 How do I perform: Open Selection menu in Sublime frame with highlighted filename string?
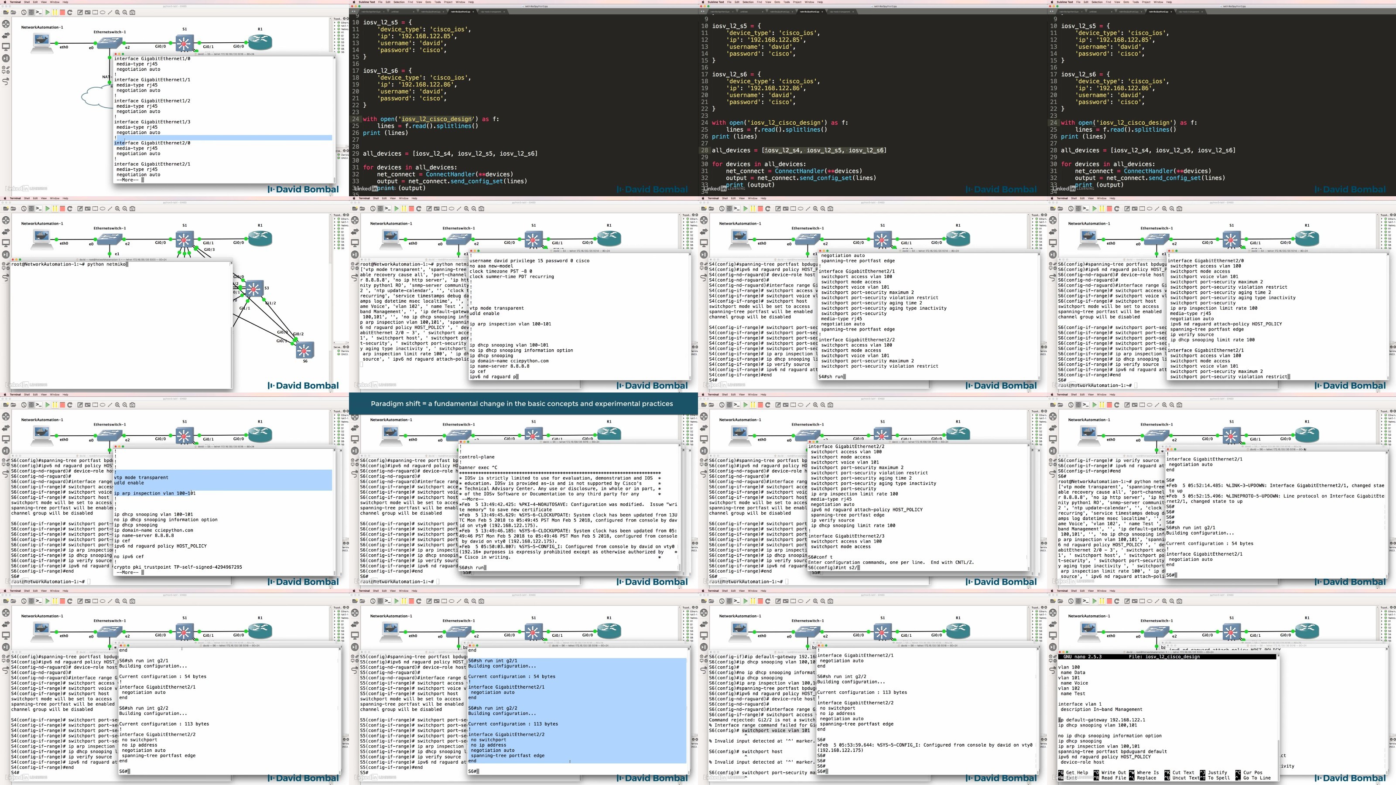point(399,2)
